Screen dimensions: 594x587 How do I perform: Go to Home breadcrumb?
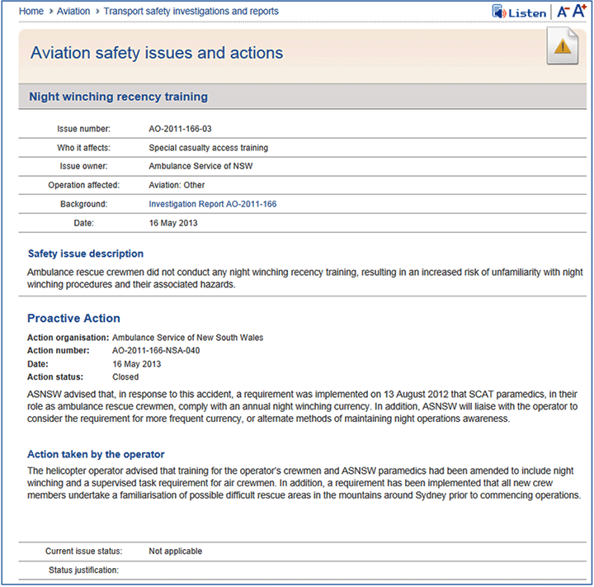[31, 12]
